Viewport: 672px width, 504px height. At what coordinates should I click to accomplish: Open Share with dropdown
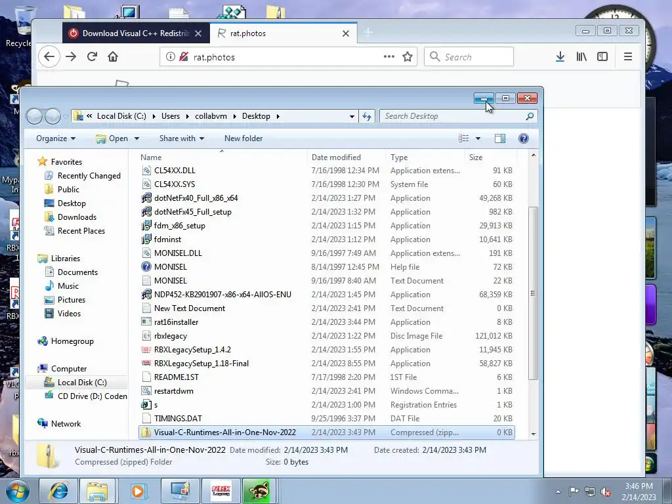tap(182, 138)
